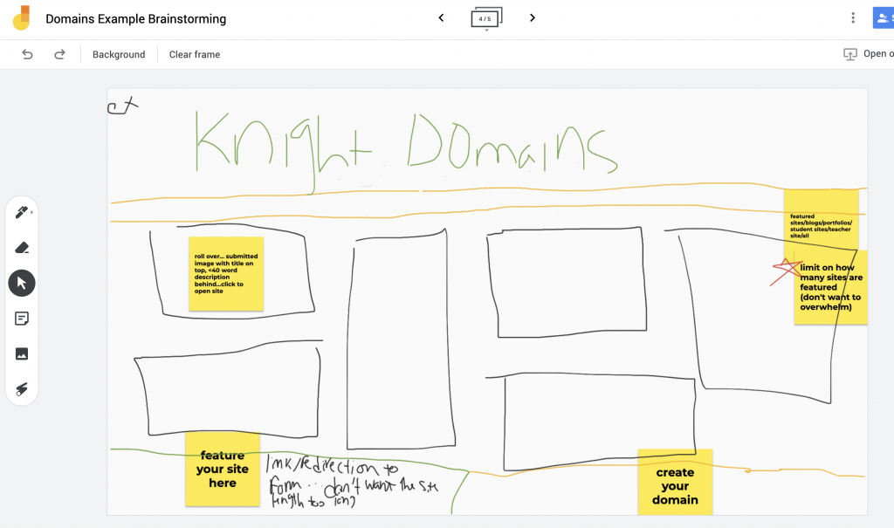Open the Background options
Viewport: 894px width, 528px height.
pos(119,54)
